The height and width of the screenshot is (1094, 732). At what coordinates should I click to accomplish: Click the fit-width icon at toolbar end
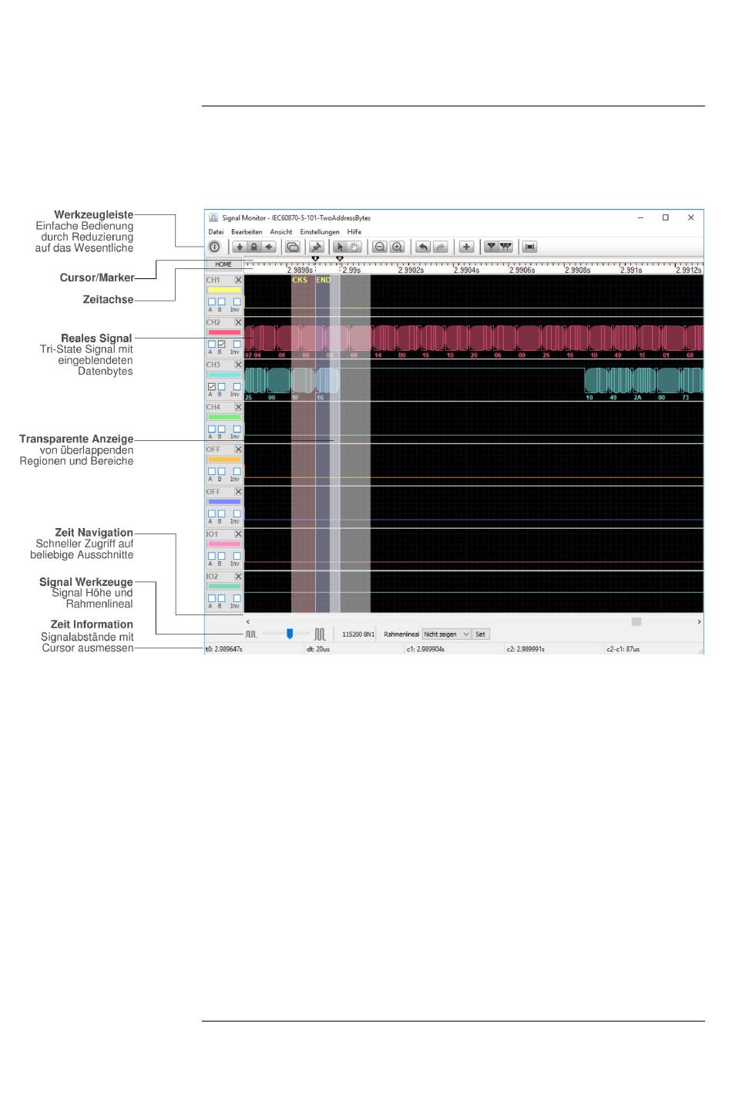click(x=529, y=247)
